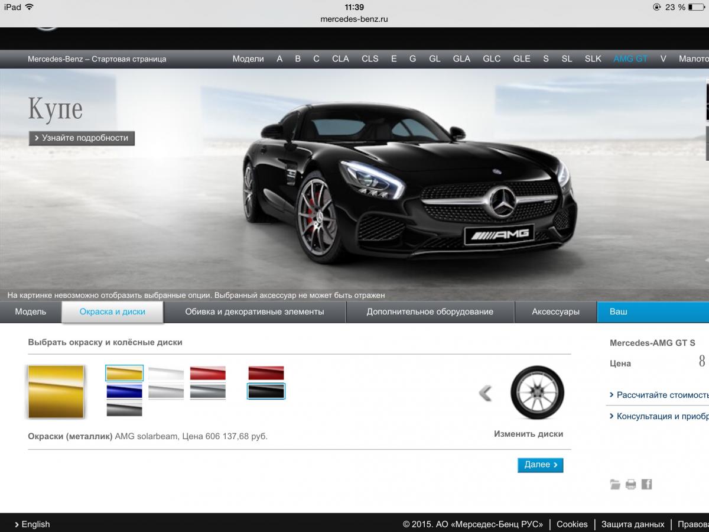Screen dimensions: 709x532
Task: Open the Модели menu
Action: tap(248, 59)
